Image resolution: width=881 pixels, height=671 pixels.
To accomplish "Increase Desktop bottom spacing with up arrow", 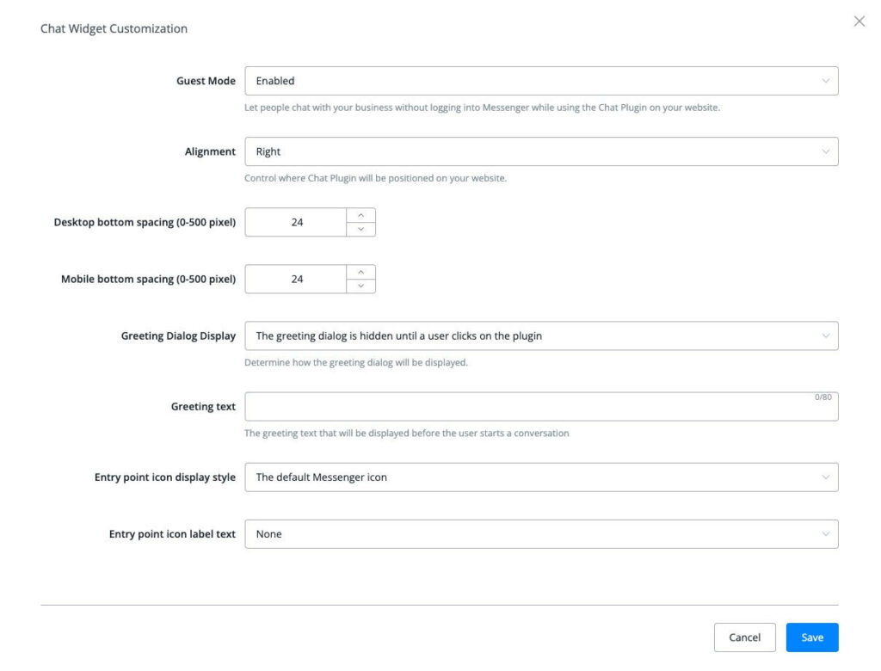I will pyautogui.click(x=360, y=215).
